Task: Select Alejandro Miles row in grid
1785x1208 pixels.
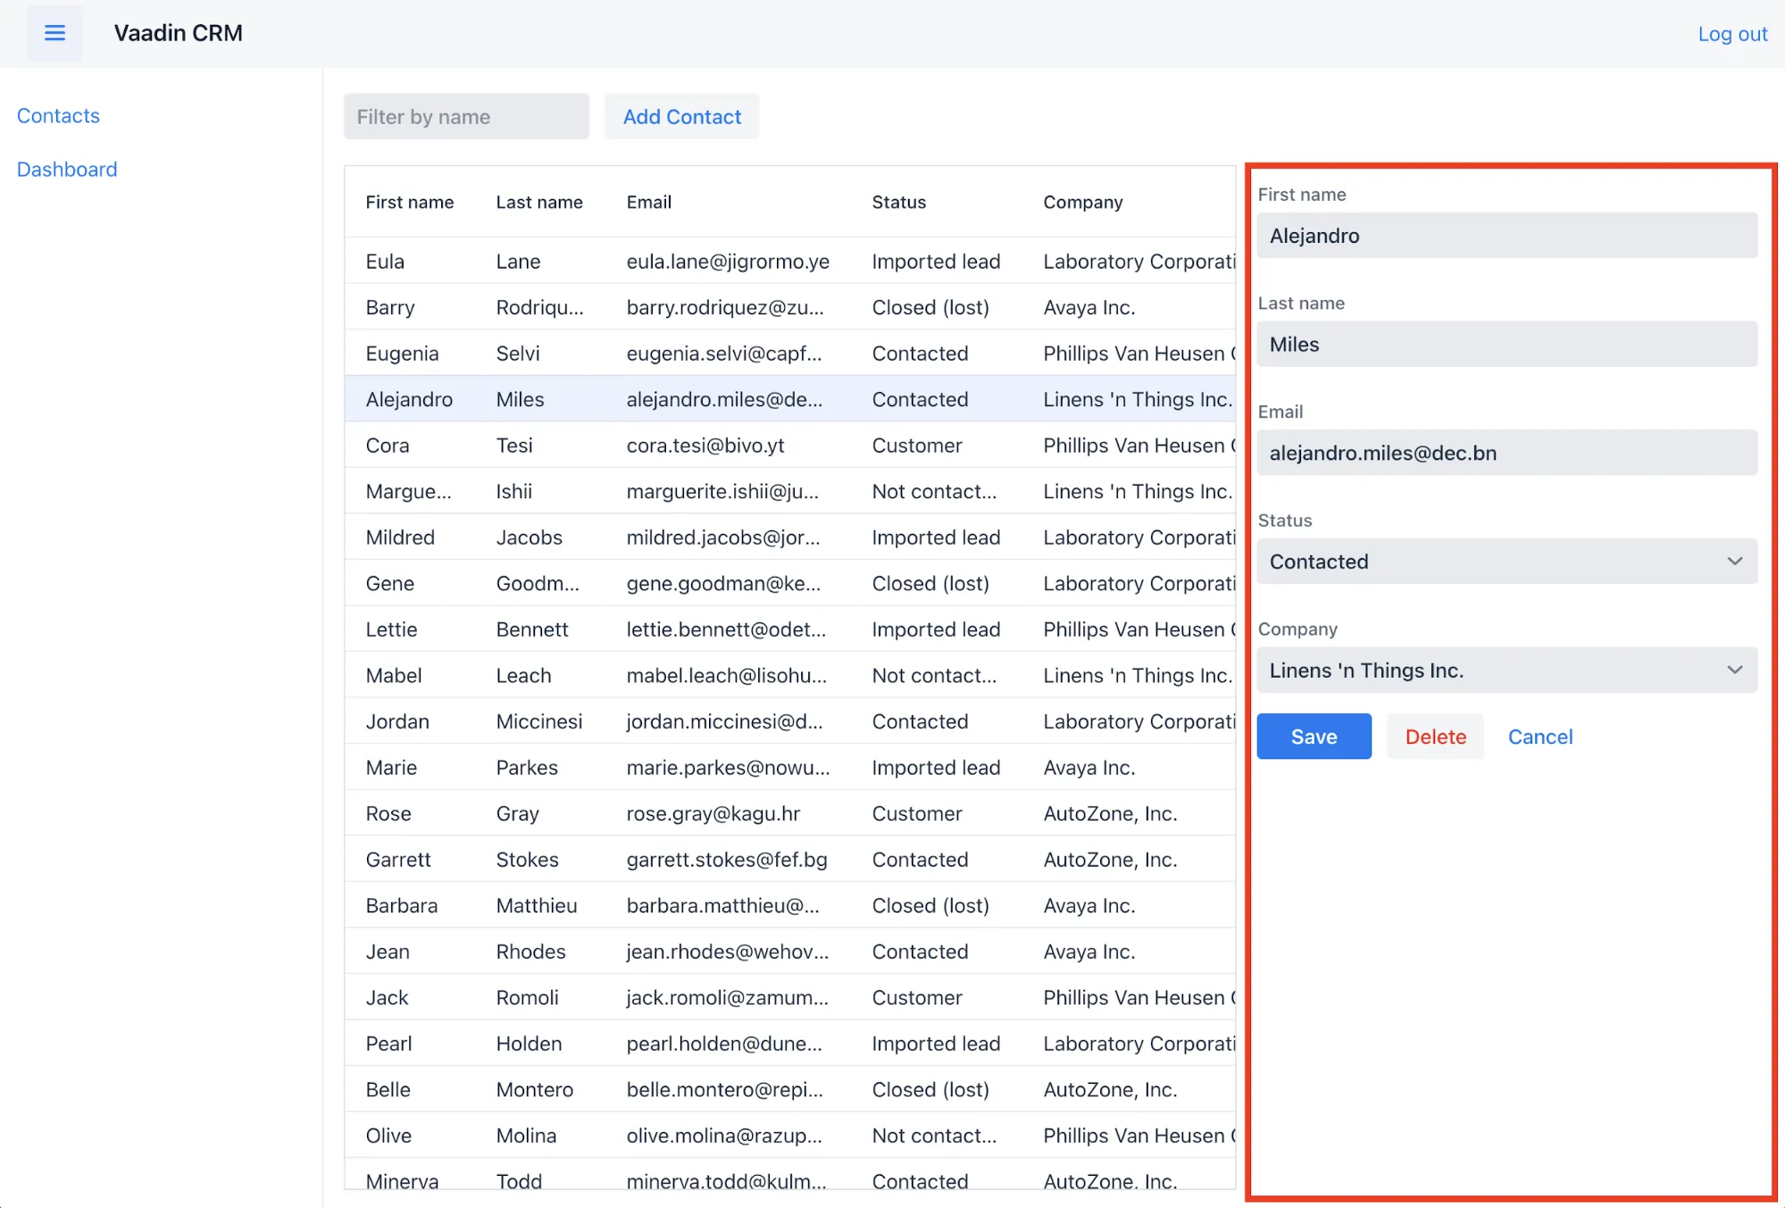Action: [x=790, y=399]
